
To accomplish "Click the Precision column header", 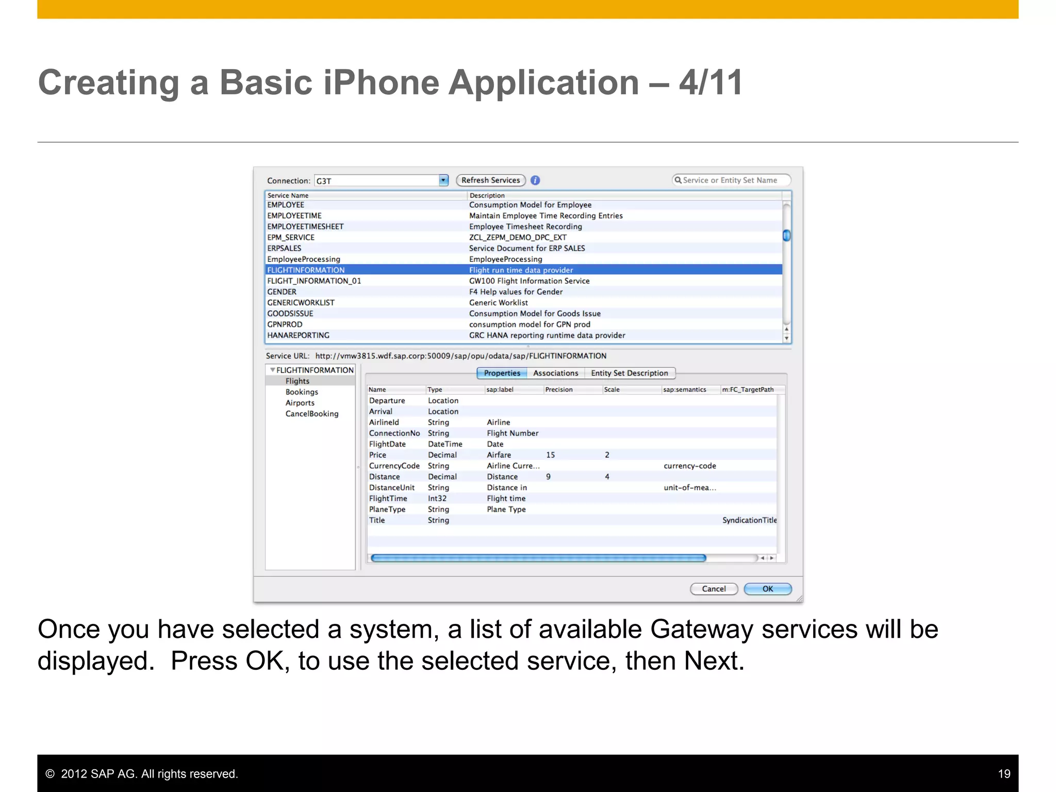I will click(573, 390).
